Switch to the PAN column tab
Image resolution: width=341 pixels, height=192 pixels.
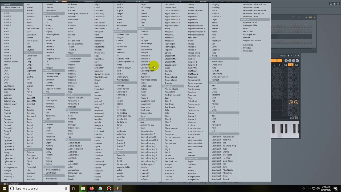(x=285, y=65)
